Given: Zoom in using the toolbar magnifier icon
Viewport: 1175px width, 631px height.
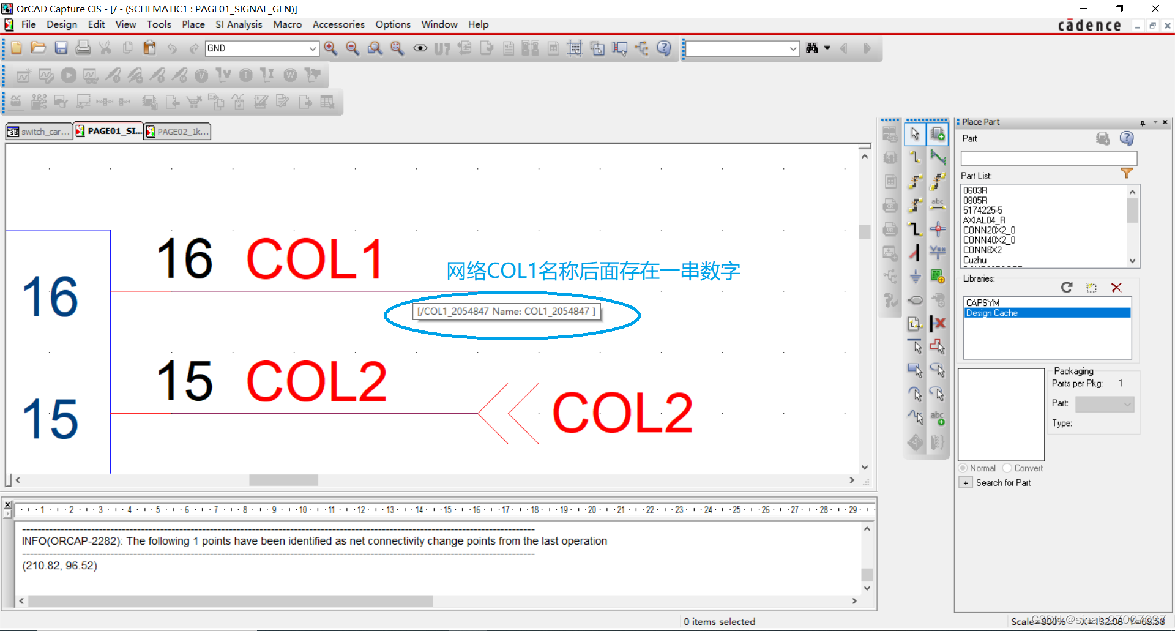Looking at the screenshot, I should [330, 48].
